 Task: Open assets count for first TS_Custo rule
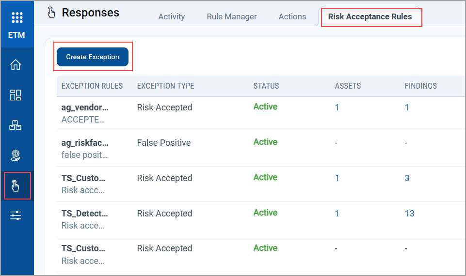point(337,178)
